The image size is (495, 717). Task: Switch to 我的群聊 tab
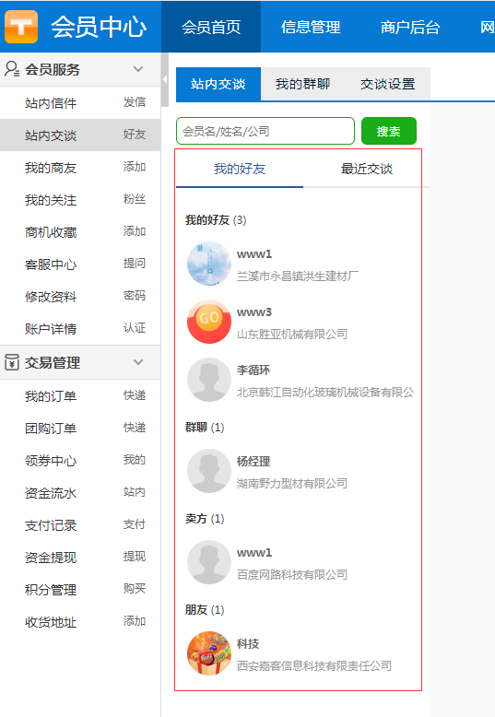click(302, 84)
